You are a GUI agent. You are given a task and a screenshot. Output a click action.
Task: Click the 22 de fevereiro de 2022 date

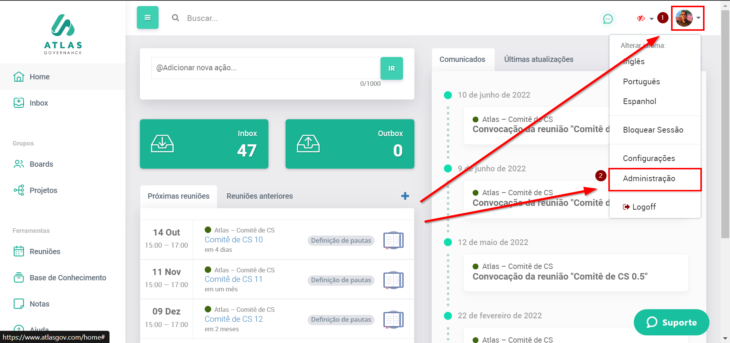click(x=500, y=316)
